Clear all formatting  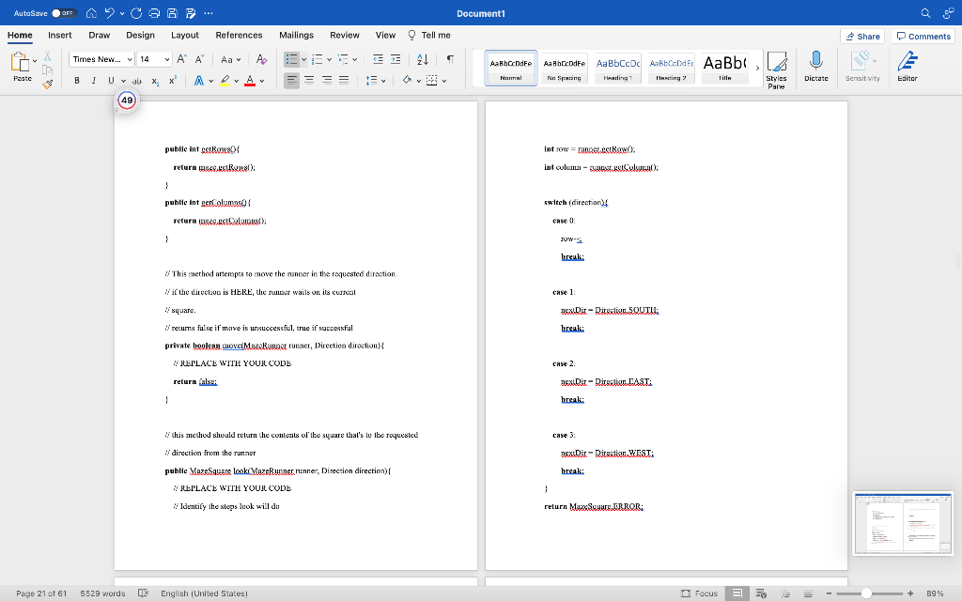click(x=261, y=59)
